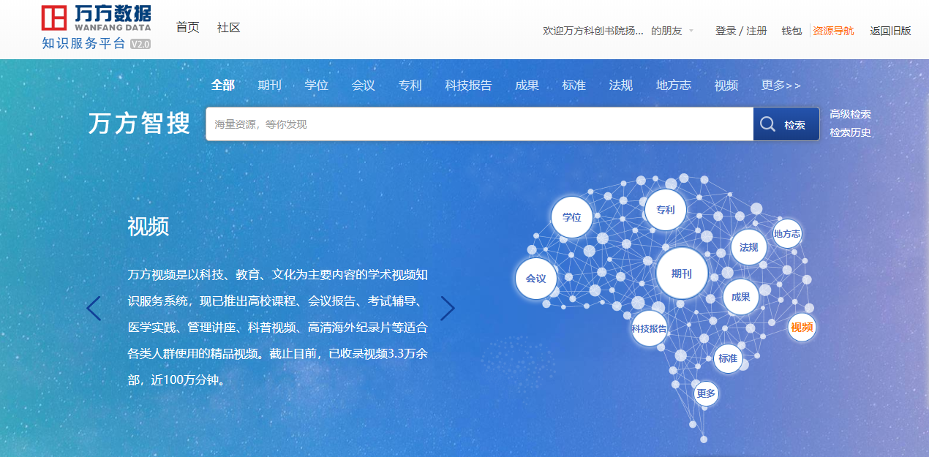Open the 社区 menu item
Image resolution: width=929 pixels, height=457 pixels.
228,28
